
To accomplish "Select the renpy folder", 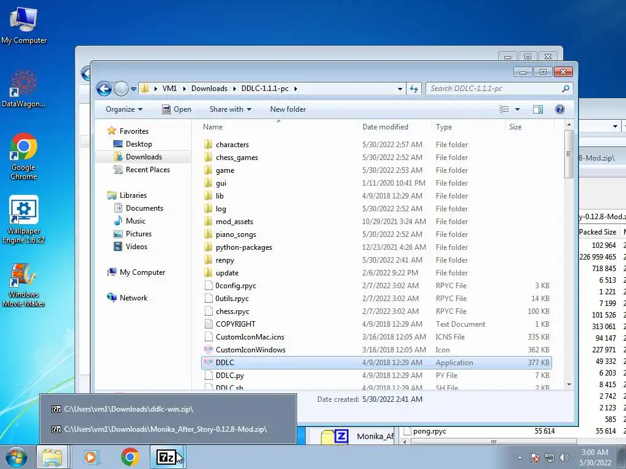I will 225,260.
